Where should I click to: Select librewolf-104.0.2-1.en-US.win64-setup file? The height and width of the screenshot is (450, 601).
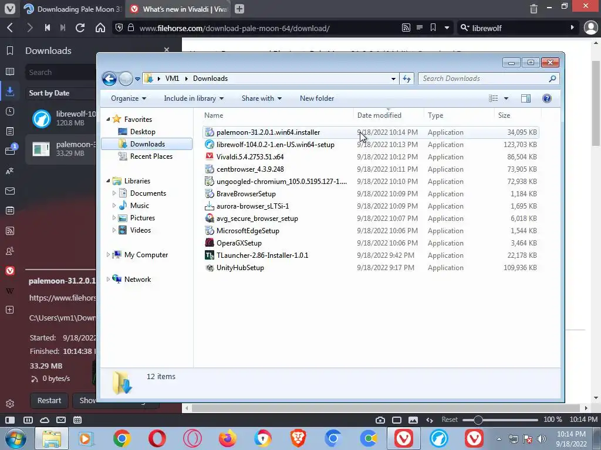pos(371,145)
